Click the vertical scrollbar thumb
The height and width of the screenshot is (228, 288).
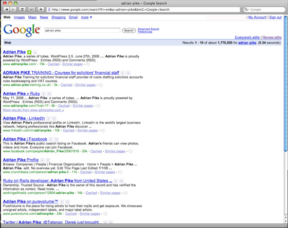[285, 84]
